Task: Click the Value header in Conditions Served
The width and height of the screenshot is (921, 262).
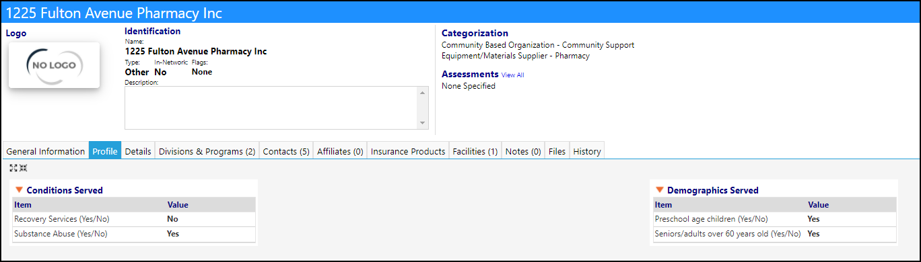Action: pyautogui.click(x=178, y=205)
